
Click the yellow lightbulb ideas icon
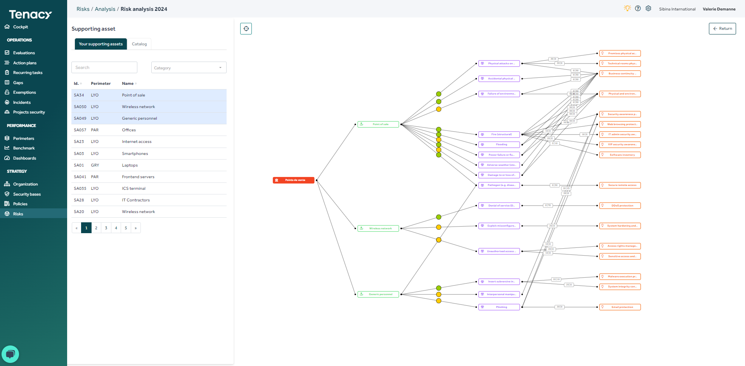point(627,8)
